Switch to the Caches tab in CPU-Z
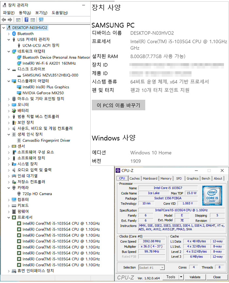The width and height of the screenshot is (229, 283). [134, 178]
